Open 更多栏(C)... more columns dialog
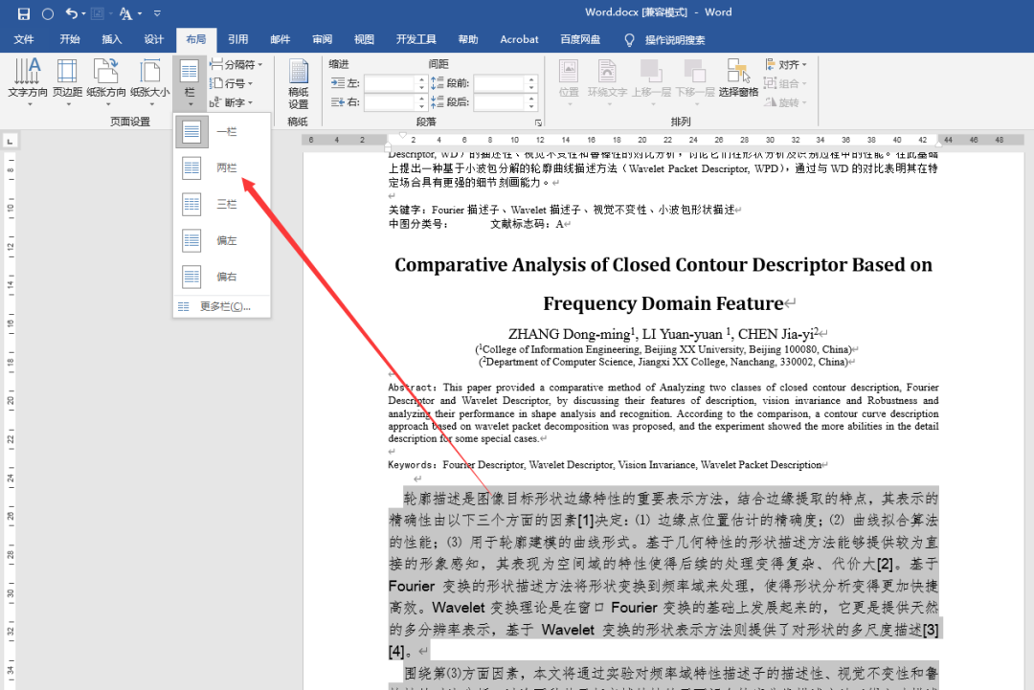 coord(222,306)
